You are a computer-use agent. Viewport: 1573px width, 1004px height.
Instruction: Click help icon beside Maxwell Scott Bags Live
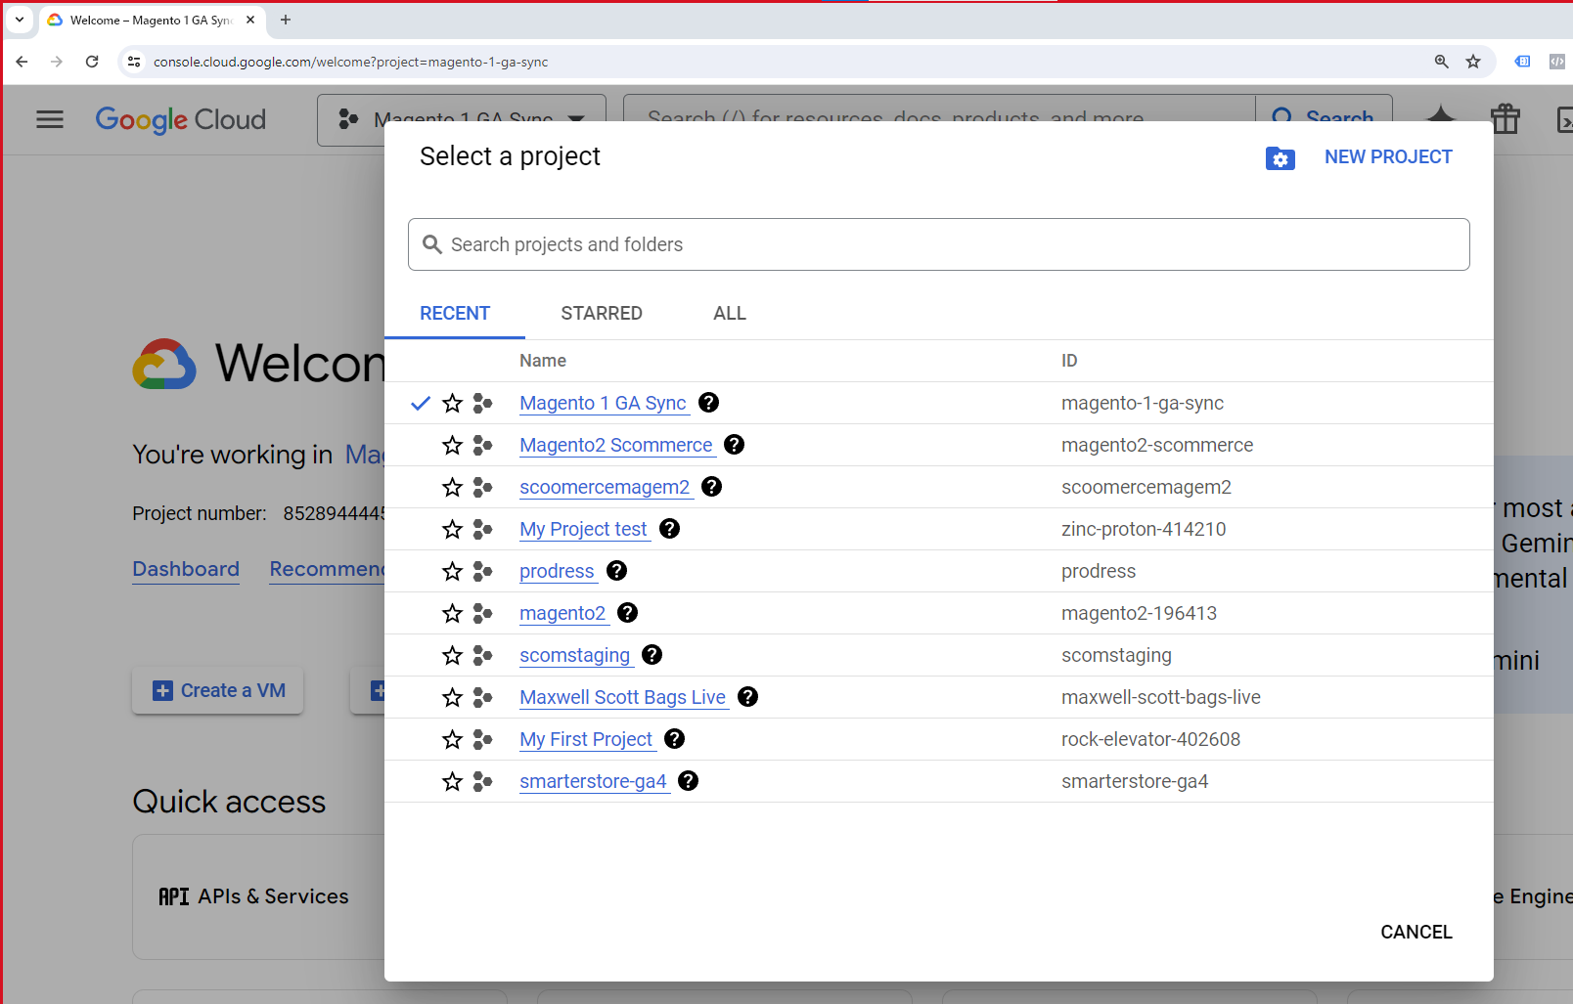coord(747,697)
